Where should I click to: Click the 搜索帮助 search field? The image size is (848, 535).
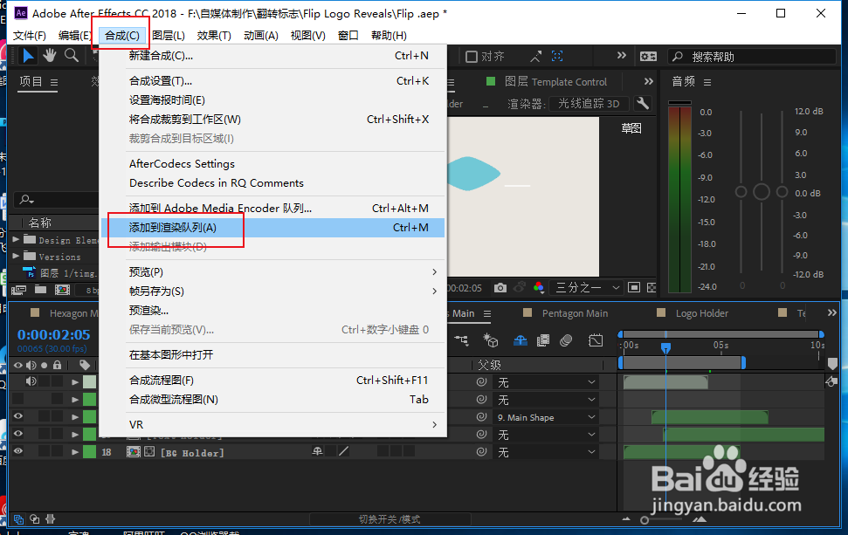click(x=754, y=56)
